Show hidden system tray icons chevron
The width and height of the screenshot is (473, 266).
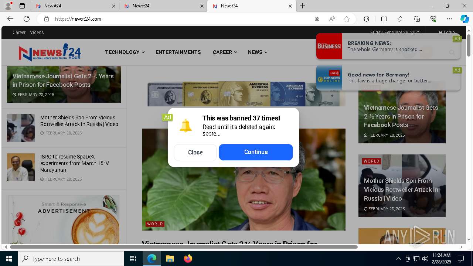pyautogui.click(x=398, y=259)
